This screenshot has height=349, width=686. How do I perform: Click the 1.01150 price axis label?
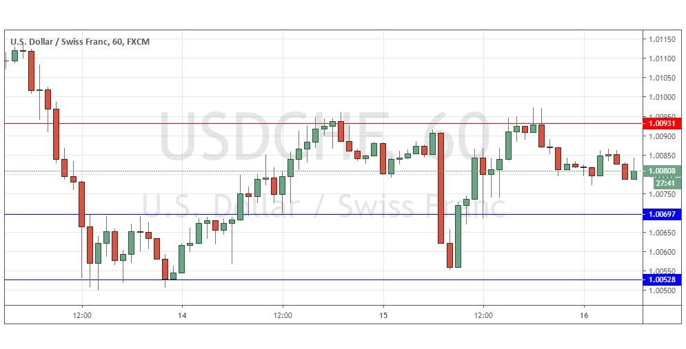click(661, 39)
